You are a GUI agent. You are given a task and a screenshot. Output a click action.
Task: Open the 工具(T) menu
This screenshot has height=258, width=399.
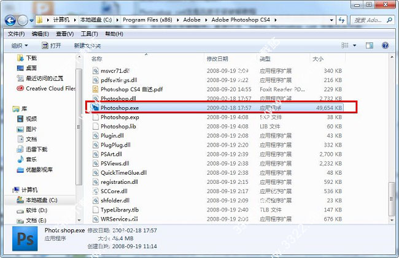click(x=90, y=34)
